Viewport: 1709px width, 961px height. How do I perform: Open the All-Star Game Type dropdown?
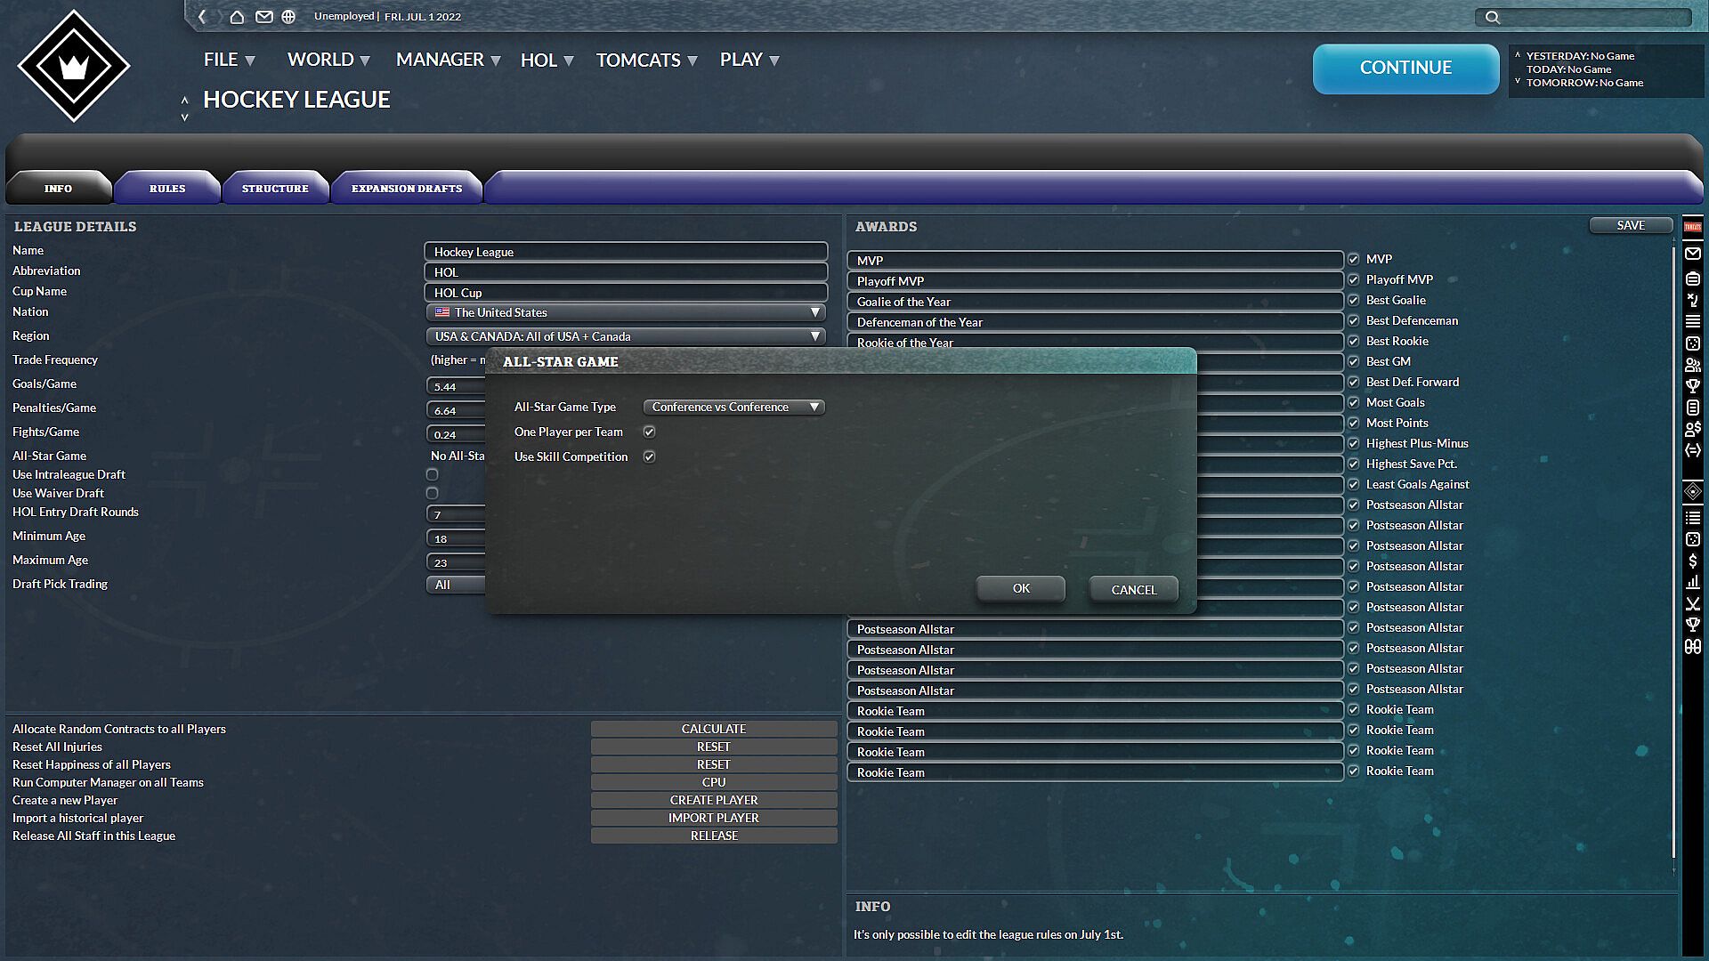tap(733, 408)
